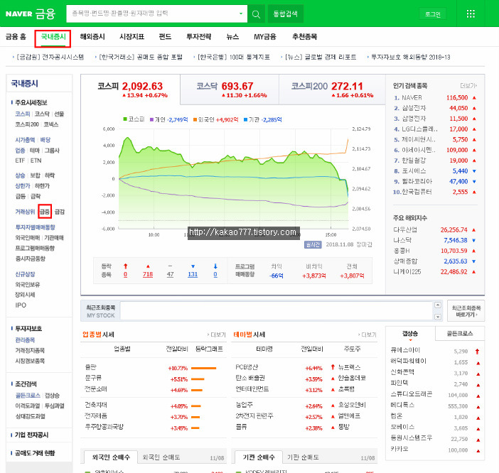This screenshot has width=499, height=473.
Task: Click the upper-limit red arrow icon
Action: pyautogui.click(x=125, y=266)
